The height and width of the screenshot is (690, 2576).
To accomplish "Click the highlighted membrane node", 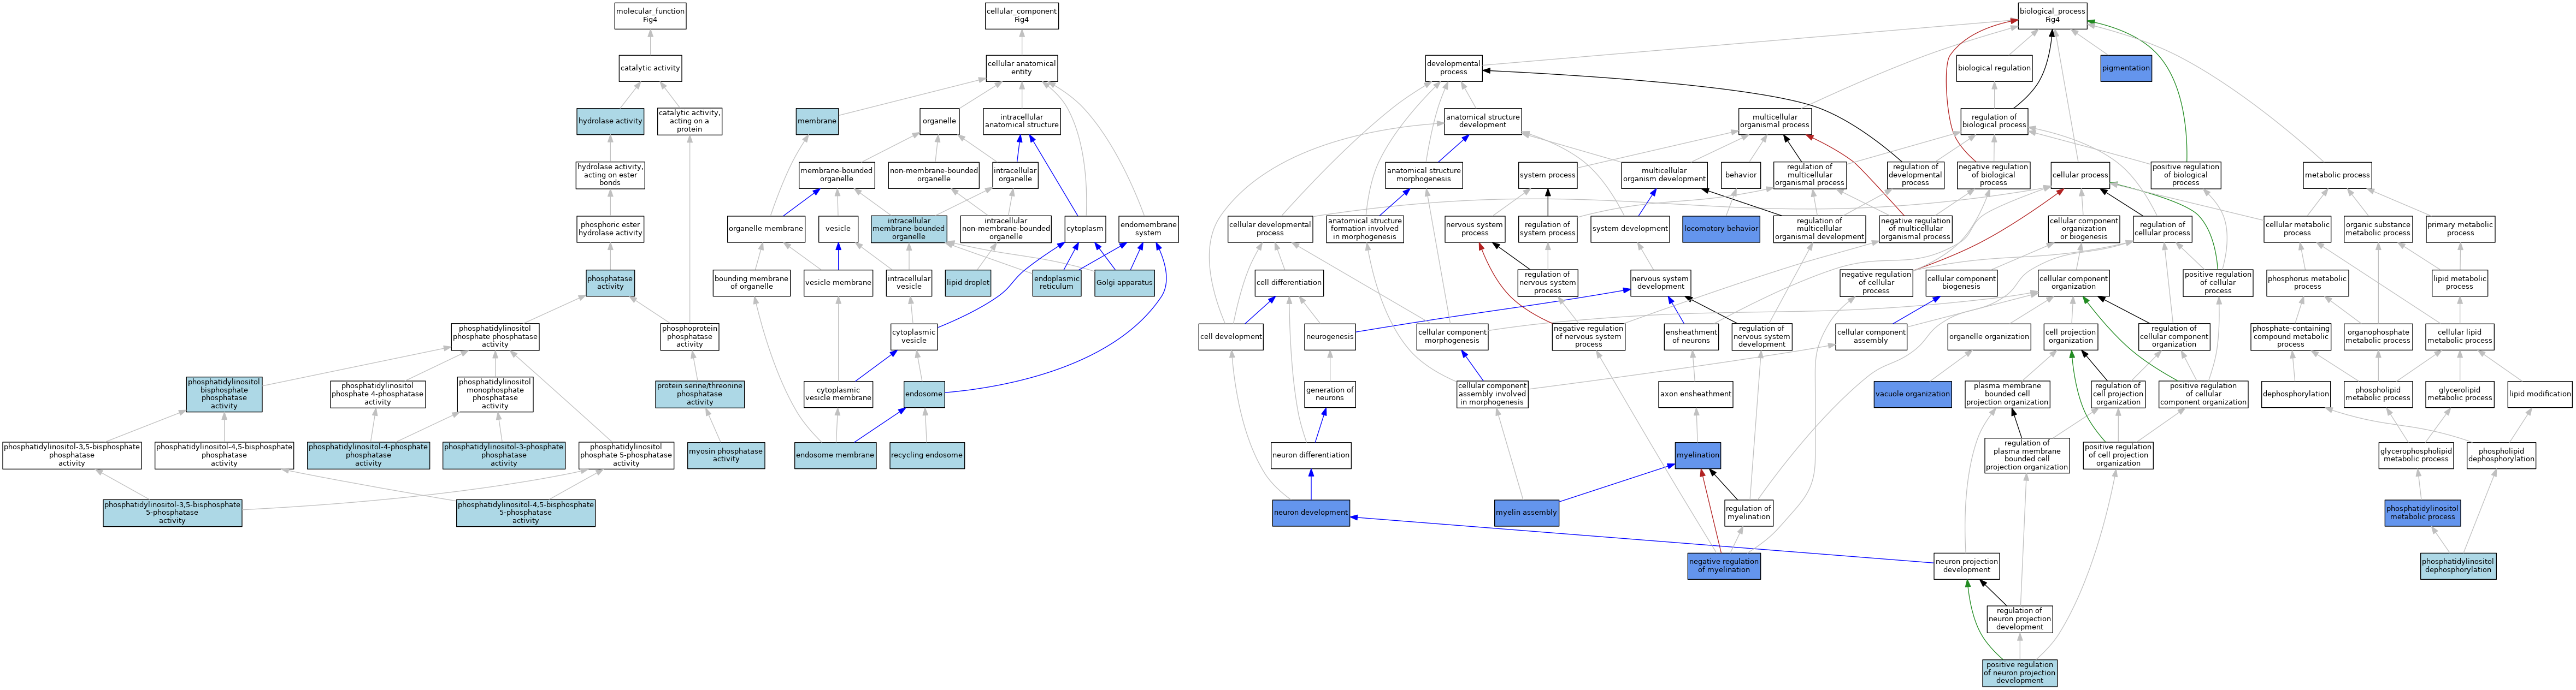I will (x=817, y=122).
